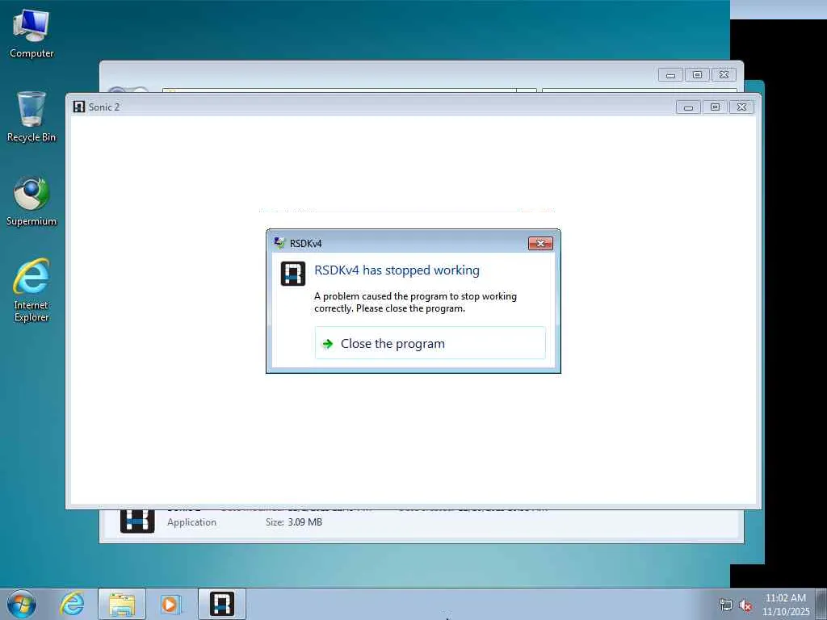The height and width of the screenshot is (620, 827).
Task: Minimize the Sonic 2 window
Action: [x=688, y=107]
